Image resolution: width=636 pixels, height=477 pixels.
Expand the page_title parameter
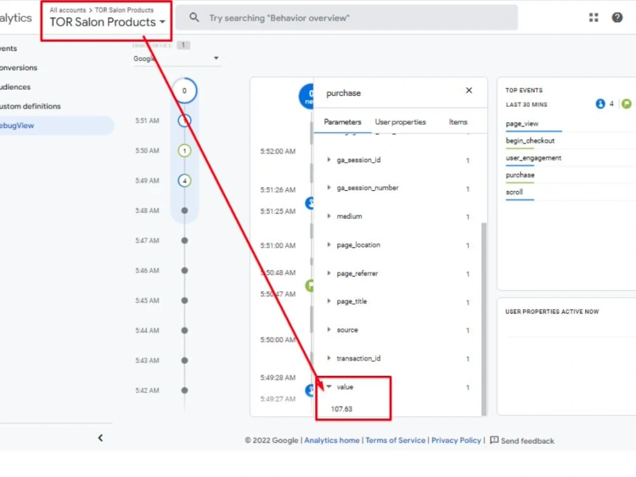click(x=329, y=301)
